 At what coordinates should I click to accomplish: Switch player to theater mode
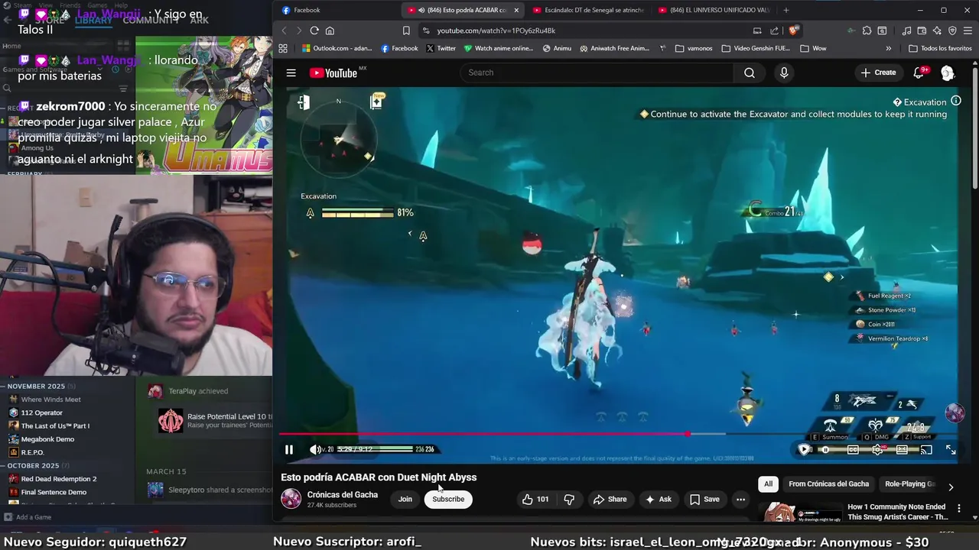[x=902, y=450]
